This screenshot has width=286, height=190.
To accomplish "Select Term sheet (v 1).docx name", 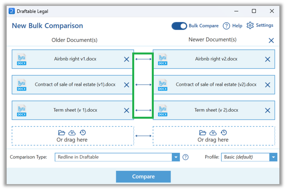I will coord(75,110).
